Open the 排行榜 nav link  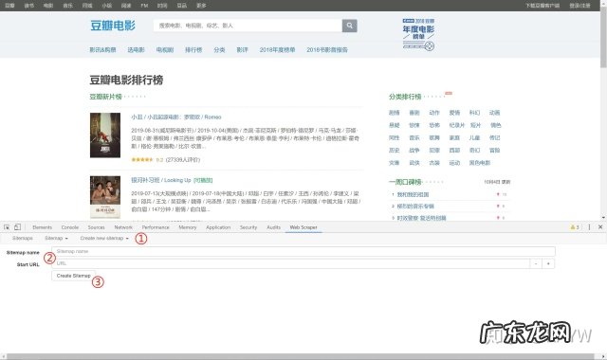click(x=193, y=50)
